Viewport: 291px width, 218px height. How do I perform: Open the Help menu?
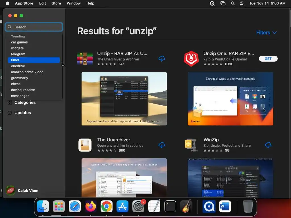(90, 3)
